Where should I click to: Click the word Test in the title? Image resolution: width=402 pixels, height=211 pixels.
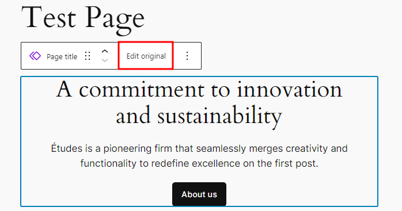pos(49,17)
